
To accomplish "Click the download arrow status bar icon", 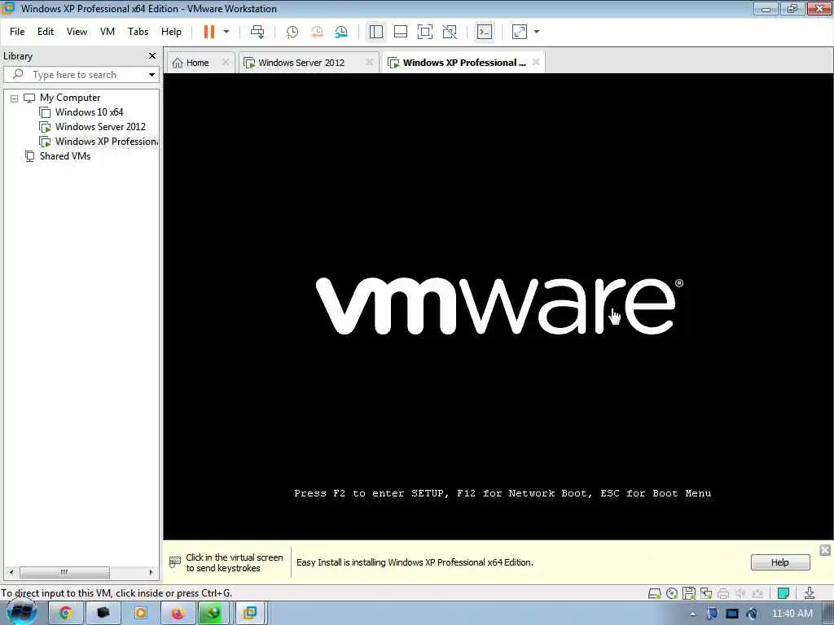I will [809, 593].
